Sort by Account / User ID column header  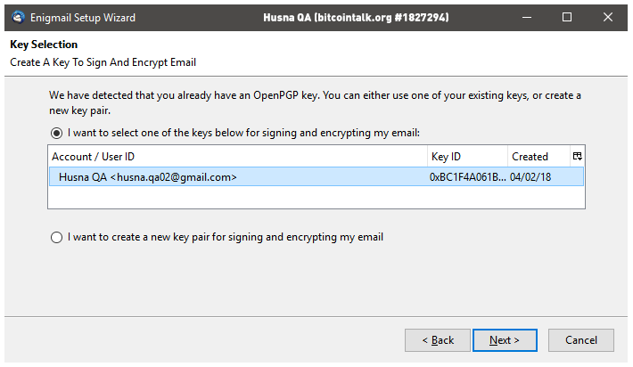(238, 157)
